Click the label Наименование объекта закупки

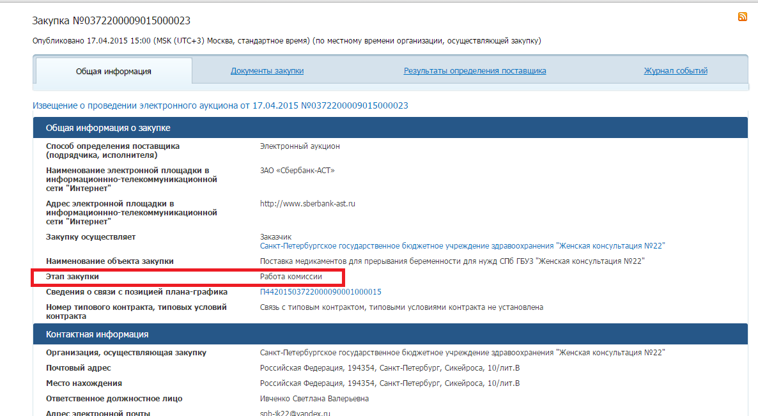pos(110,261)
